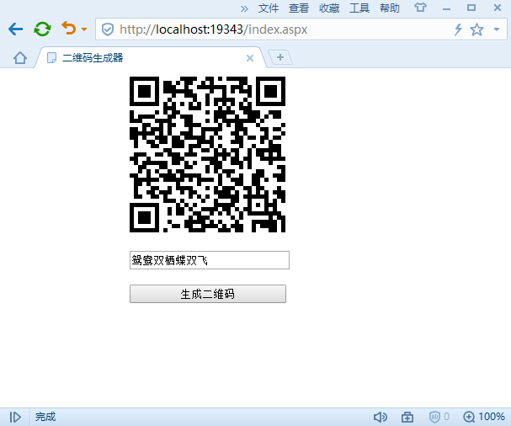
Task: Open the dropdown next to the orange undo arrow
Action: (84, 29)
